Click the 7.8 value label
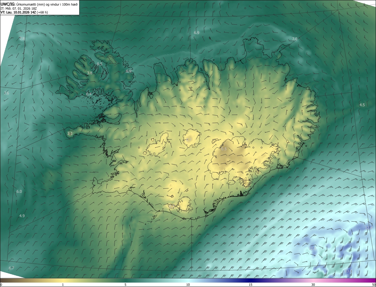Viewport: 376px width, 287px height. point(22,39)
